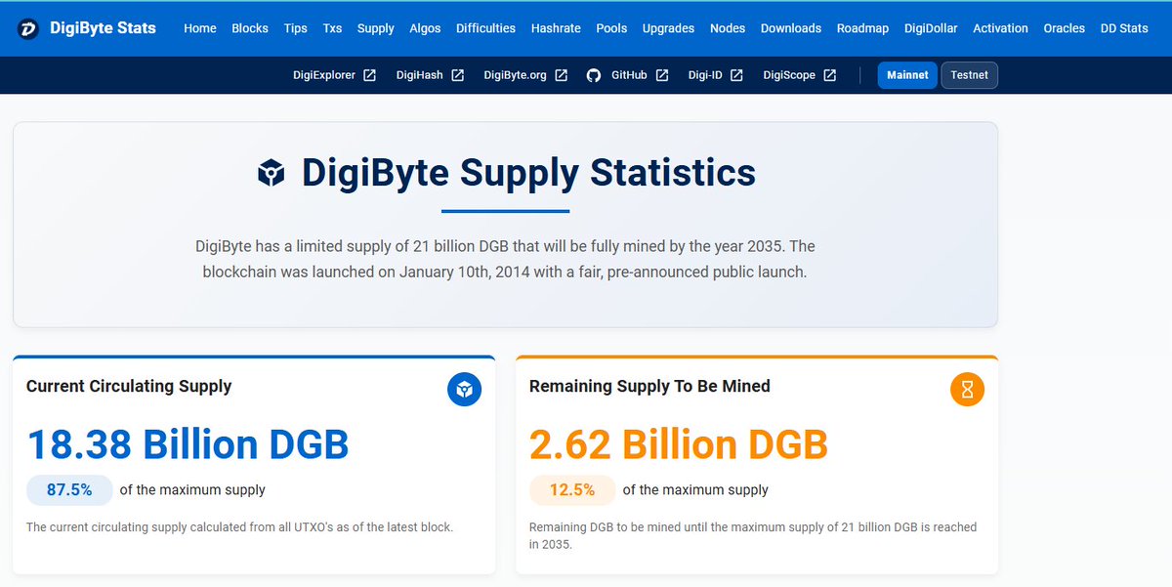Go to the Activation page

coord(1000,28)
